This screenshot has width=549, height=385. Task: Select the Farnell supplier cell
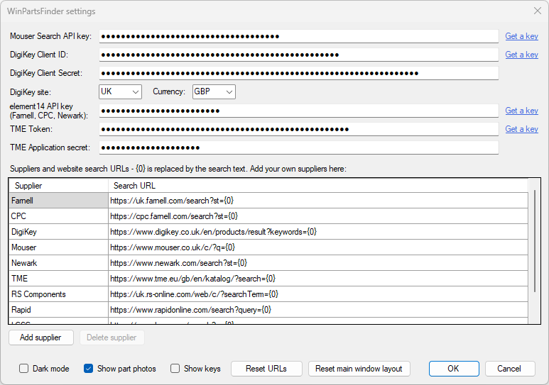click(58, 201)
